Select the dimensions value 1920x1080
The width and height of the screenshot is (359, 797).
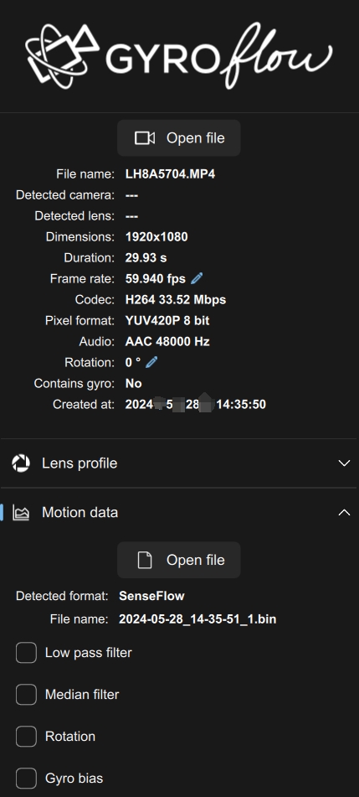click(156, 237)
